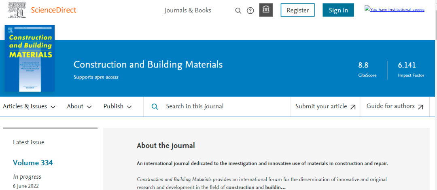437x190 pixels.
Task: Click the journal cover thumbnail
Action: [x=30, y=59]
